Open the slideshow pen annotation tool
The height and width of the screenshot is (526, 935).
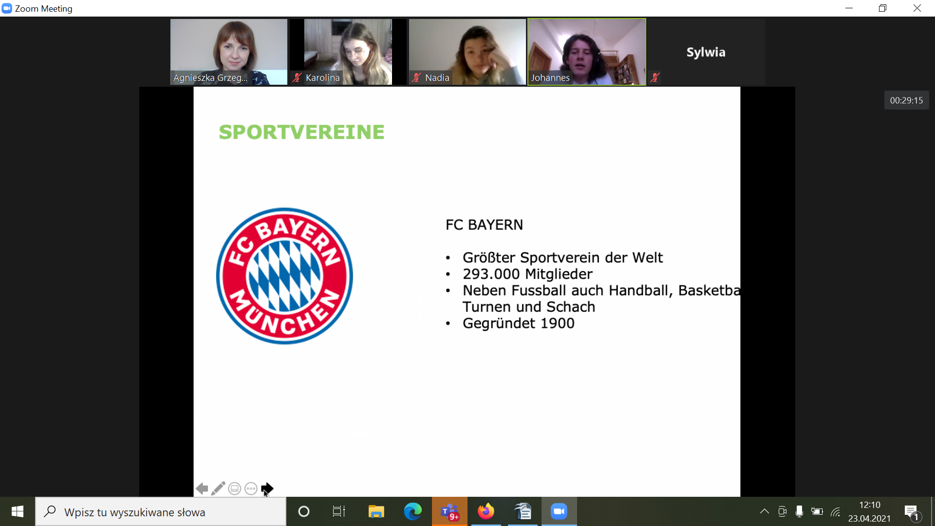tap(218, 488)
